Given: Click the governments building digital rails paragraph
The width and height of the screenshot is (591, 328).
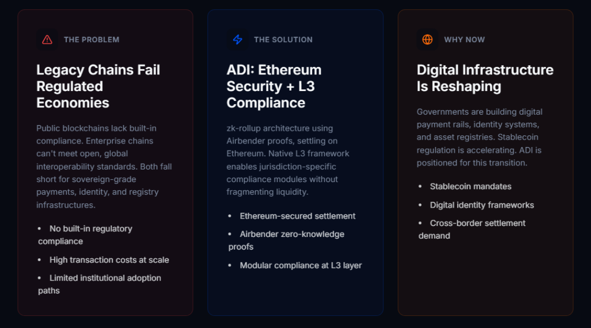Looking at the screenshot, I should (x=480, y=137).
